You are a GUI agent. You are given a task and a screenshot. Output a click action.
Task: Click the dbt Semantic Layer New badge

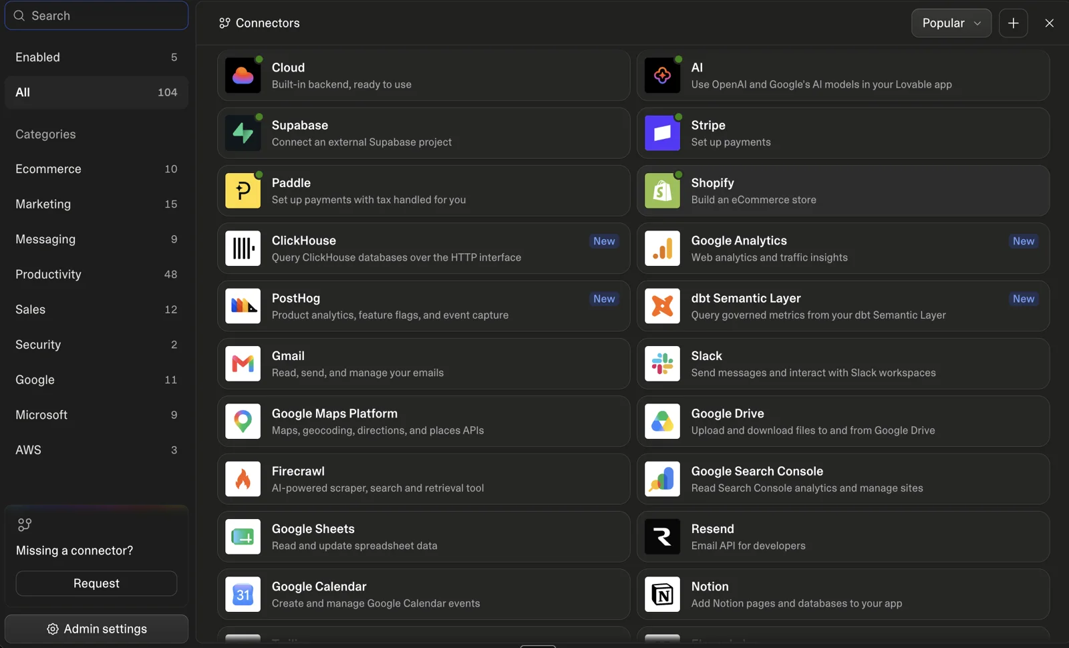pyautogui.click(x=1024, y=299)
